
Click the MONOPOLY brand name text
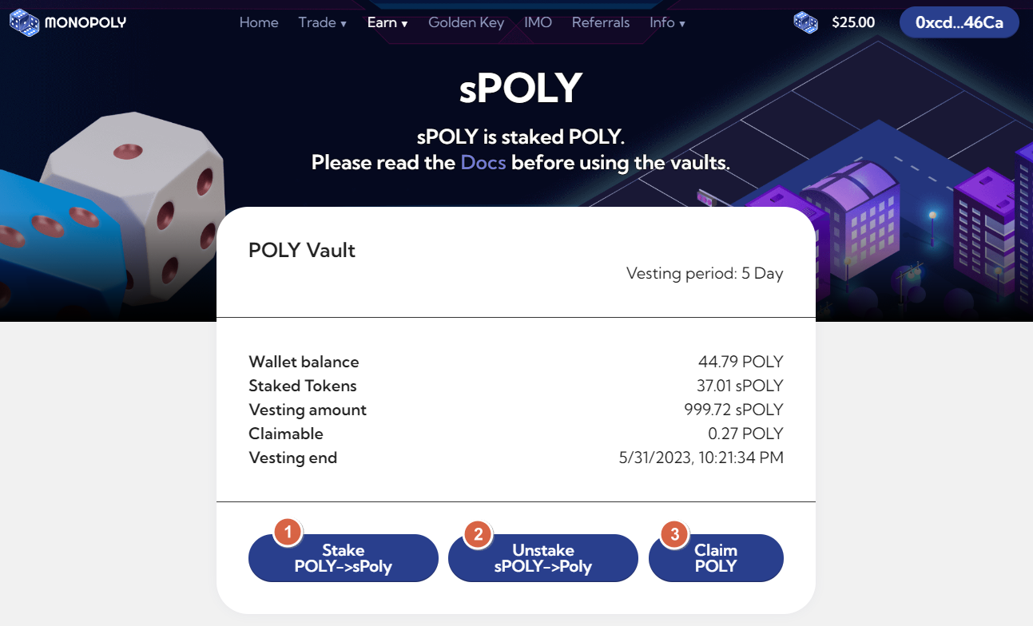(85, 22)
